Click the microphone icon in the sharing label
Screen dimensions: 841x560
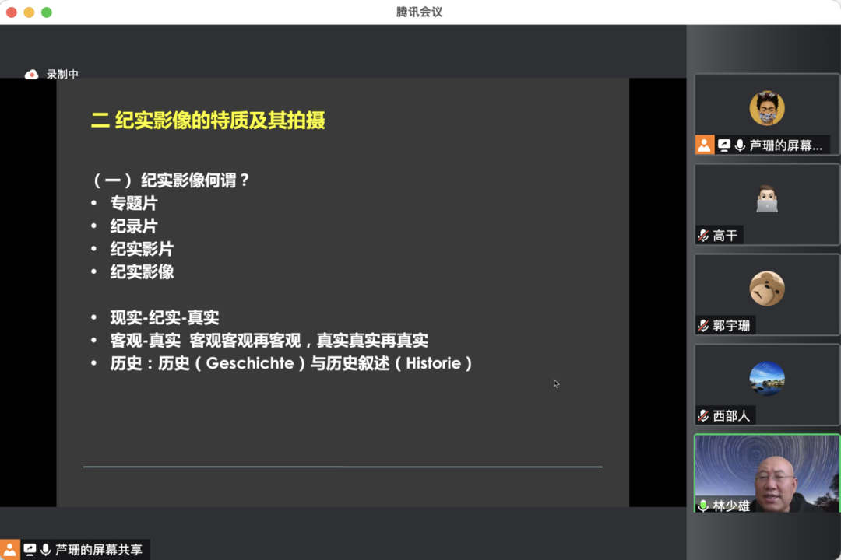44,548
